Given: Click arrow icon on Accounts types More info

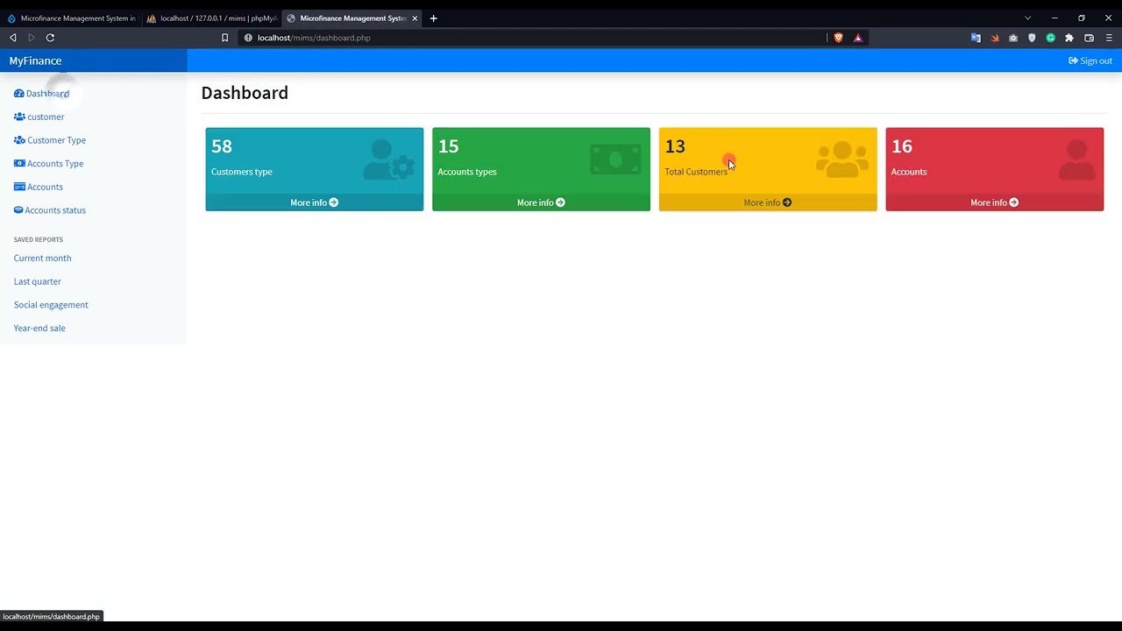Looking at the screenshot, I should (561, 202).
